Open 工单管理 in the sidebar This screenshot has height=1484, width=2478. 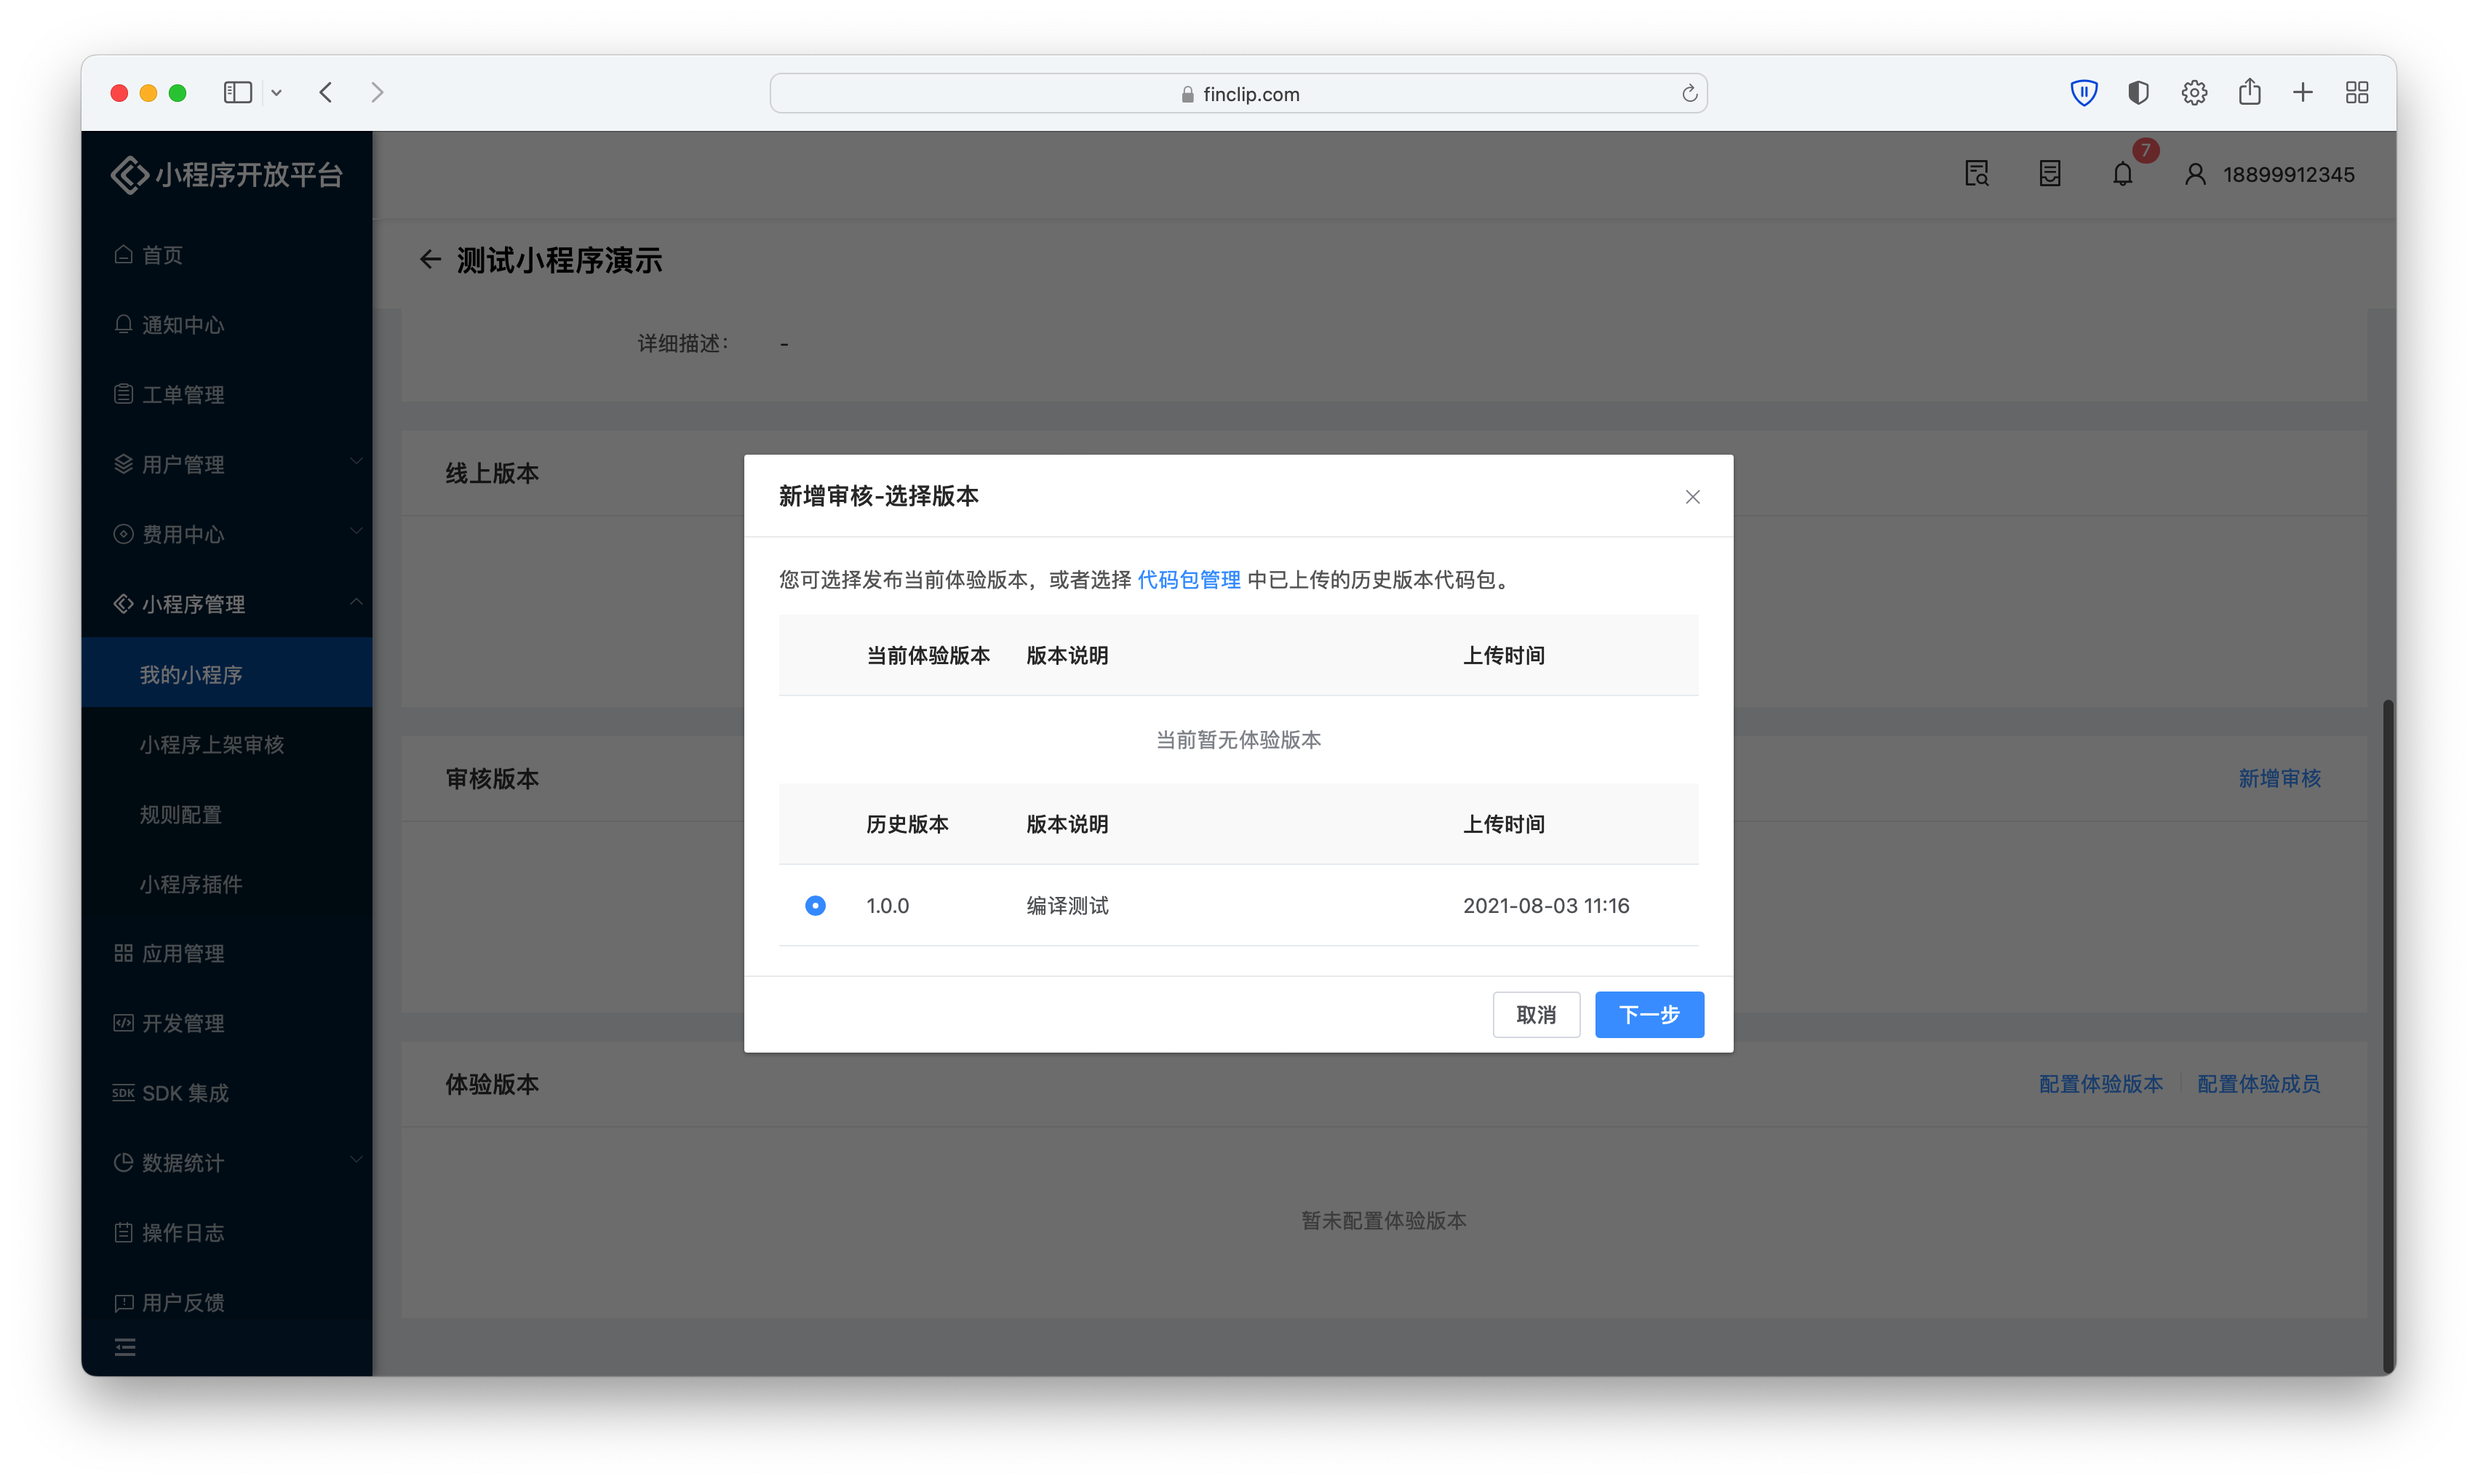(227, 394)
